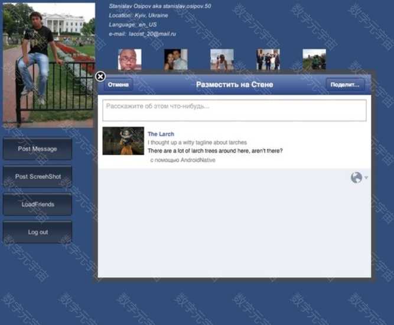Select friend thumbnail of man with glasses
This screenshot has height=325, width=394.
click(x=129, y=59)
